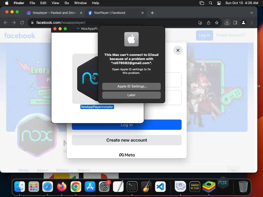Click the first input field in login popup

[x=173, y=80]
